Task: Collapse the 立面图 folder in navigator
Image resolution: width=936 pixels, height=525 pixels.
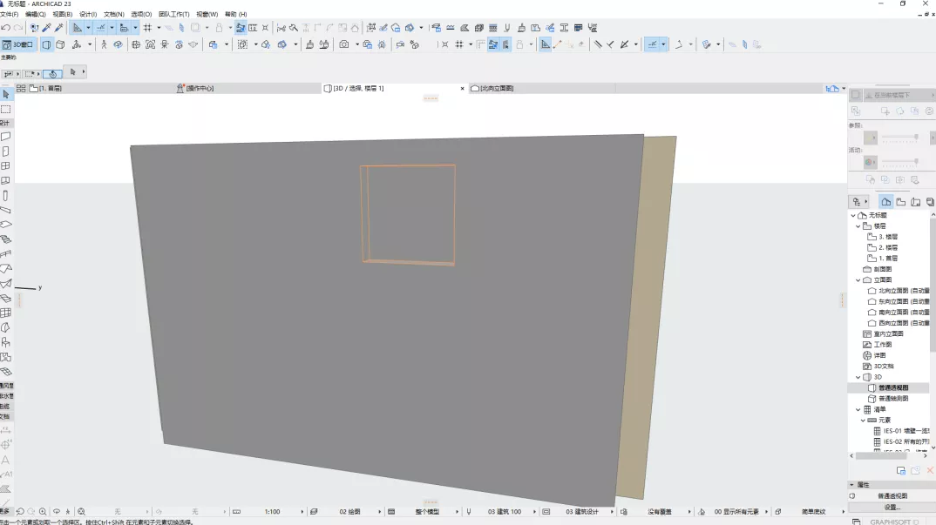Action: [x=858, y=279]
